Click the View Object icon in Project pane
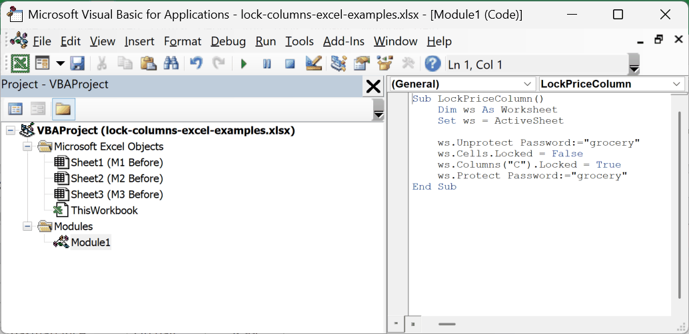Image resolution: width=689 pixels, height=334 pixels. click(x=39, y=109)
